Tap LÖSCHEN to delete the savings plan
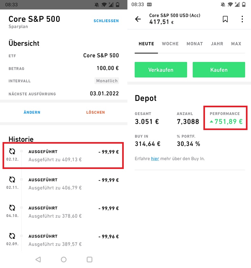Screen dimensions: 251x268 [x=96, y=112]
